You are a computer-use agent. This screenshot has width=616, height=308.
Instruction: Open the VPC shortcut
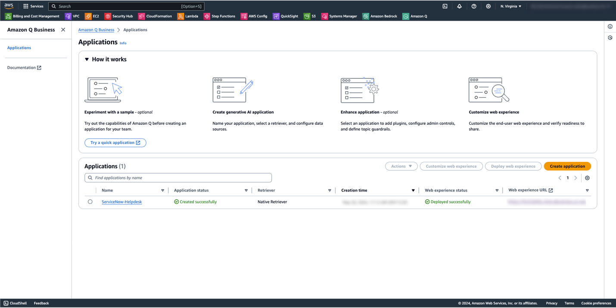click(72, 16)
